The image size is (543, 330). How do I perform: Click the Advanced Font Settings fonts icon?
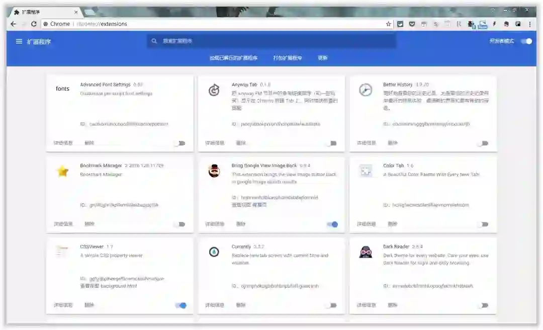63,89
